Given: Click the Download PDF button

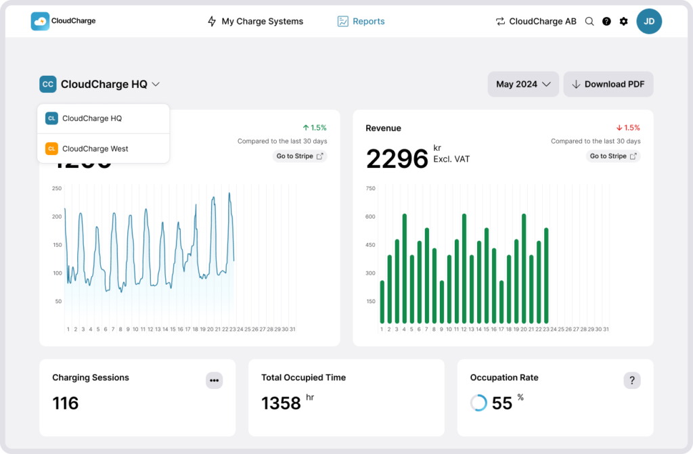Looking at the screenshot, I should (608, 84).
